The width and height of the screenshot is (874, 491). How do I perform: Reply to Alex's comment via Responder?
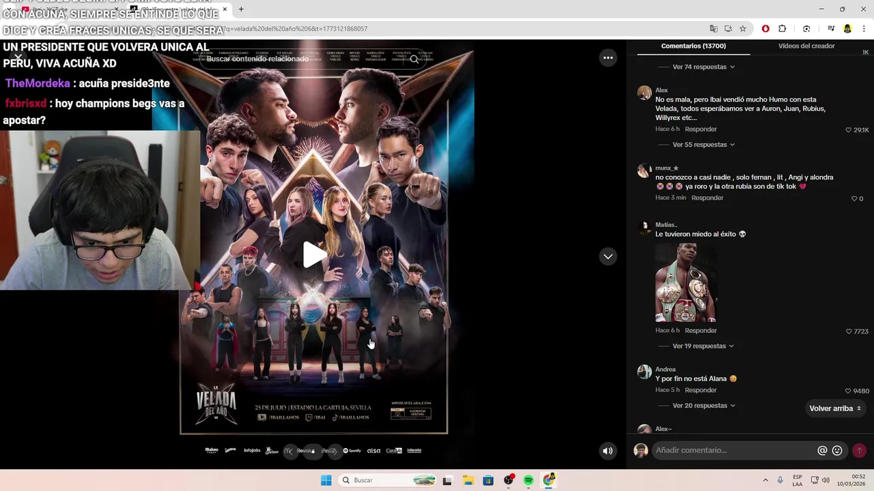coord(701,129)
